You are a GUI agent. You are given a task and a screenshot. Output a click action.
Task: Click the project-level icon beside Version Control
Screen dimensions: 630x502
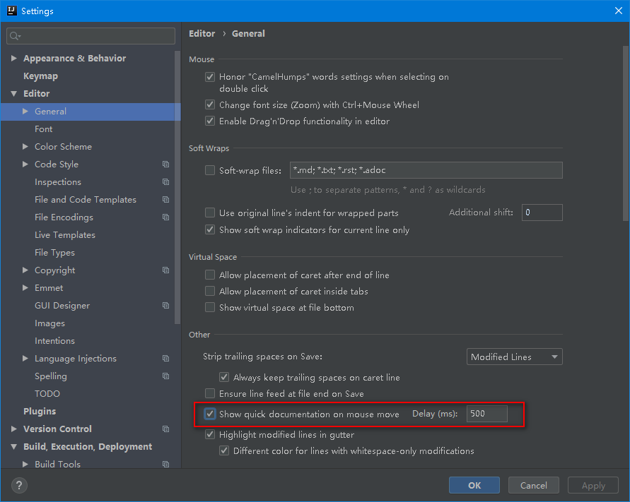click(x=165, y=429)
